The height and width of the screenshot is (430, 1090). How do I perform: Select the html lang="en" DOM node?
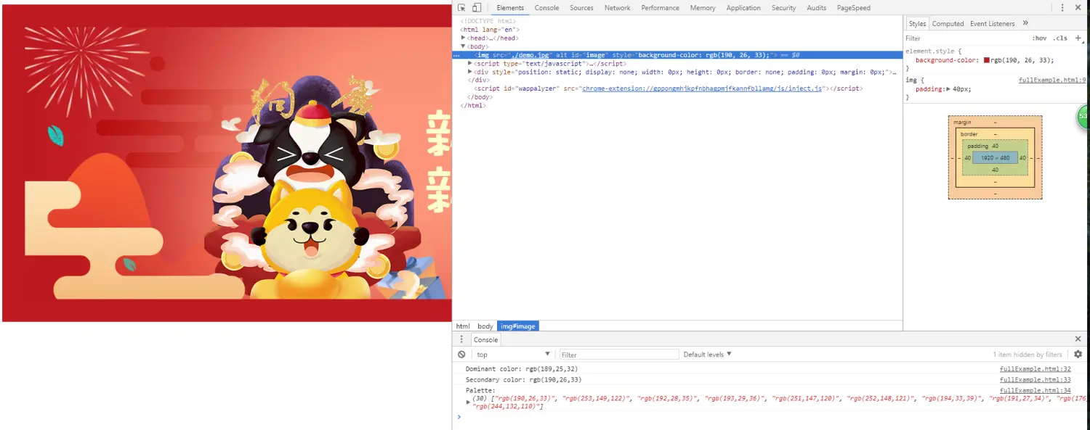coord(489,30)
